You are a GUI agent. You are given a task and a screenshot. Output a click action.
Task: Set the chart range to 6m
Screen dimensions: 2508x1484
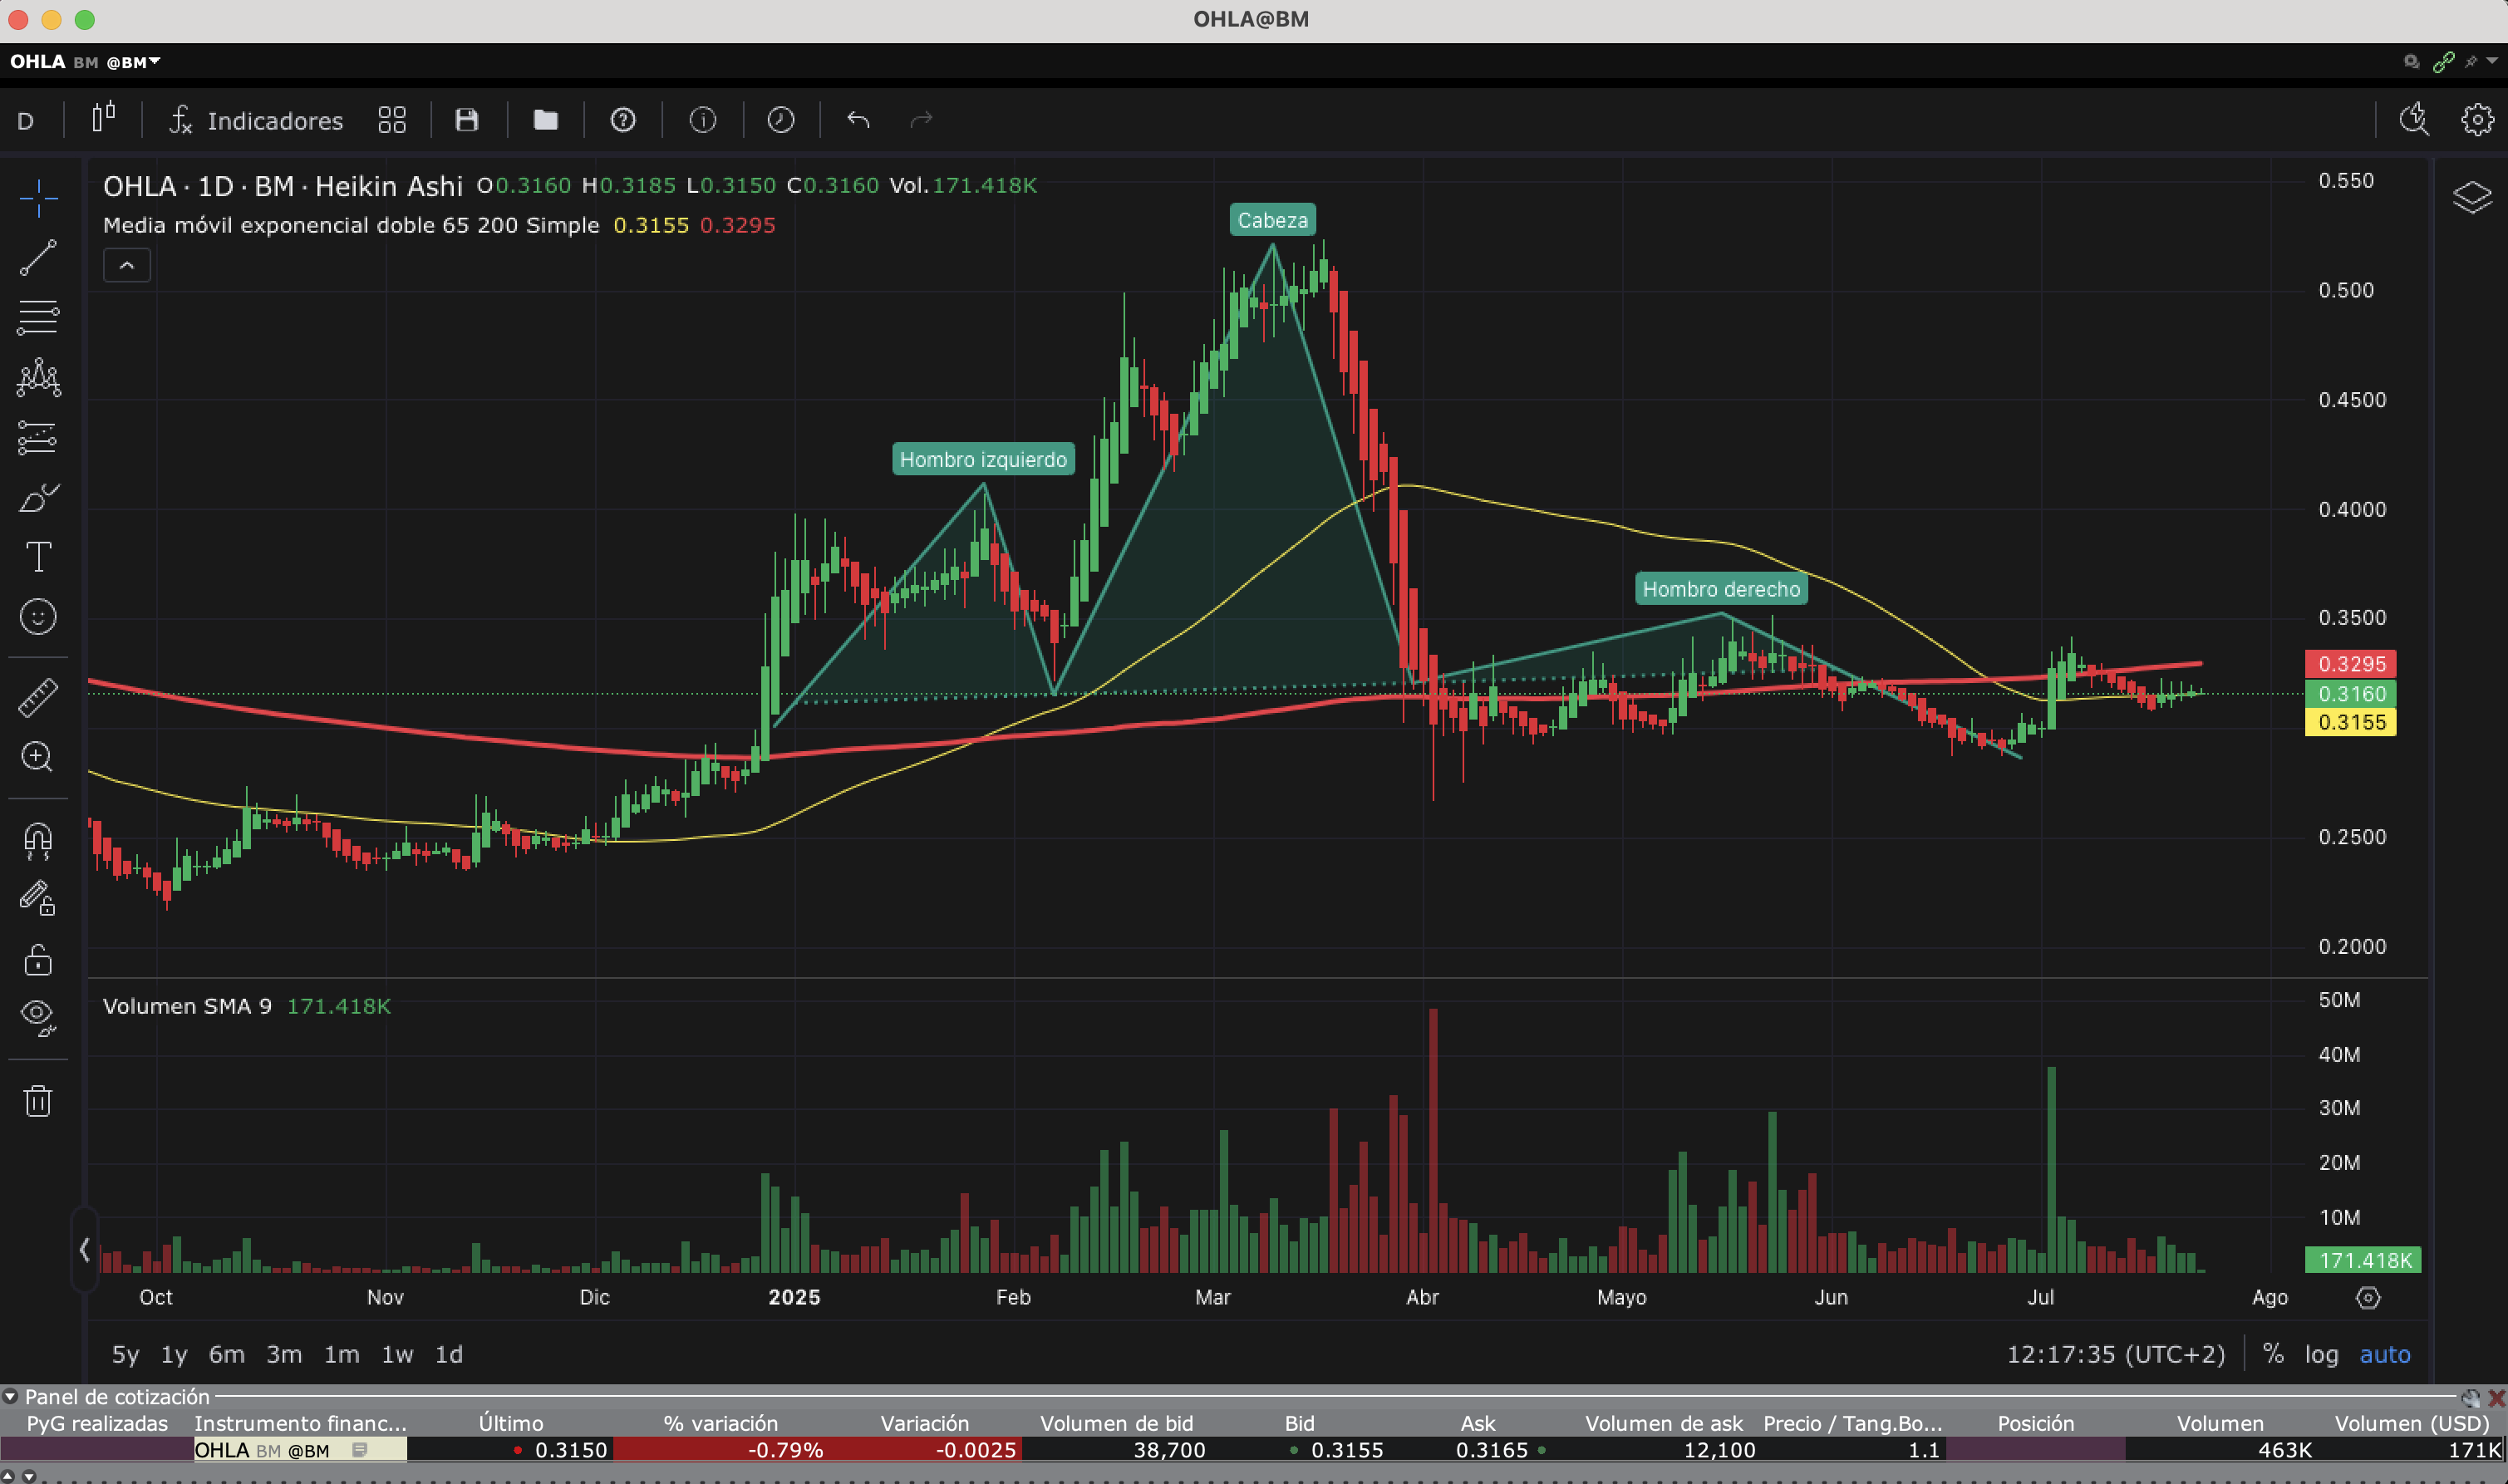pyautogui.click(x=226, y=1354)
